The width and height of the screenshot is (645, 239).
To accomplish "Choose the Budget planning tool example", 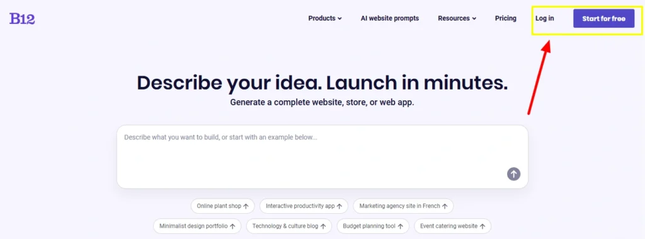I will pos(373,226).
